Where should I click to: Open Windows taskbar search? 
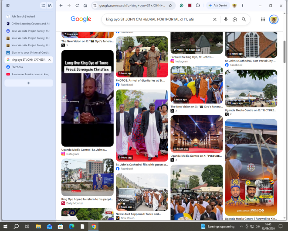tap(16, 226)
